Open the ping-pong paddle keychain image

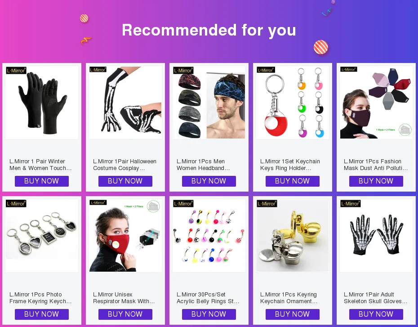[293, 103]
